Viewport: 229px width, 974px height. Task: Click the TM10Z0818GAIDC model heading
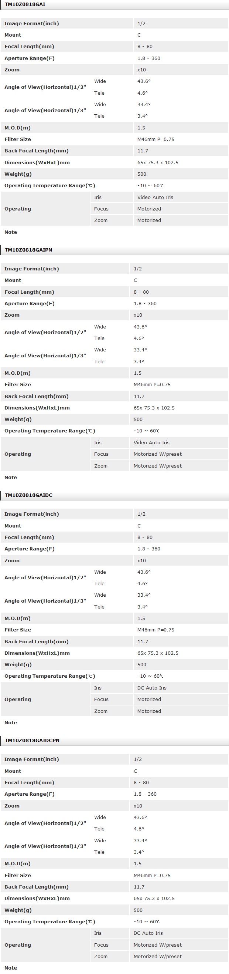tap(29, 495)
